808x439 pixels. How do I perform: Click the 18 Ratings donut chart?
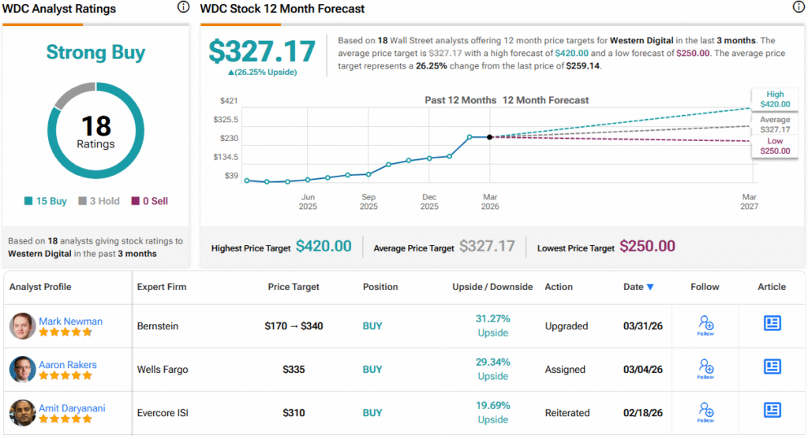click(95, 131)
